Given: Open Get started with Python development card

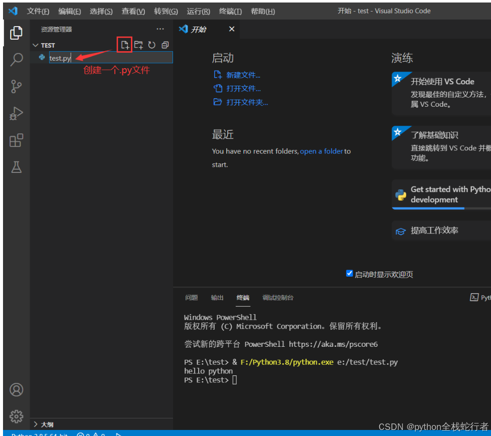Looking at the screenshot, I should click(441, 194).
